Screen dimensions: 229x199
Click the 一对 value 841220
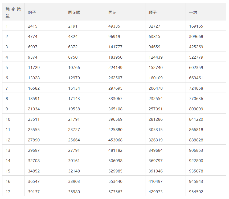click(196, 119)
